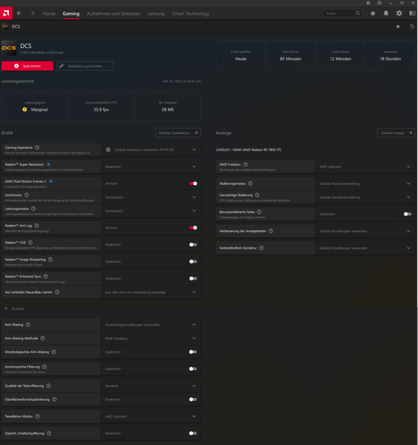Open settings gear icon
The width and height of the screenshot is (418, 445).
point(399,13)
